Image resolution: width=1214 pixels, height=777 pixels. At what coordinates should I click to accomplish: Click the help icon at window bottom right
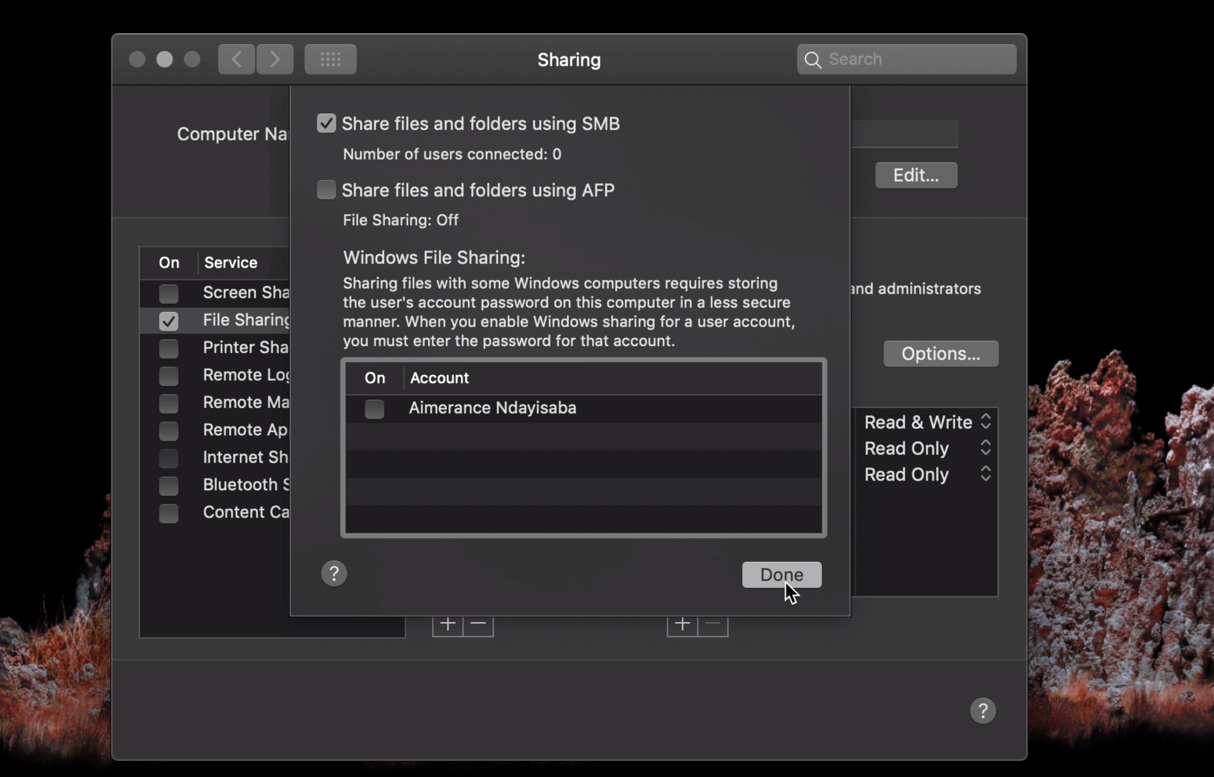[x=982, y=710]
